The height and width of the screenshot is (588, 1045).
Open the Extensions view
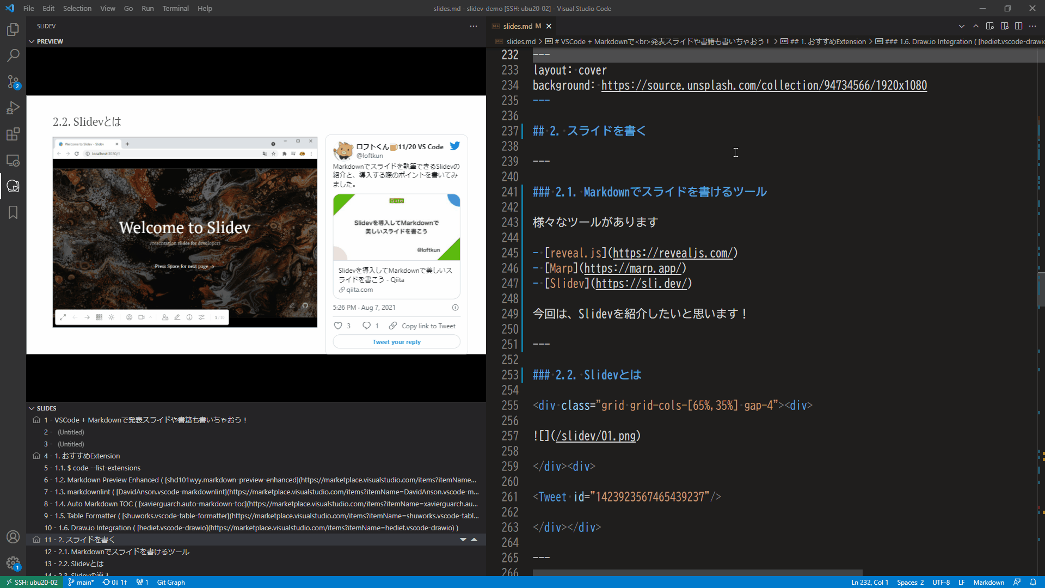[13, 134]
